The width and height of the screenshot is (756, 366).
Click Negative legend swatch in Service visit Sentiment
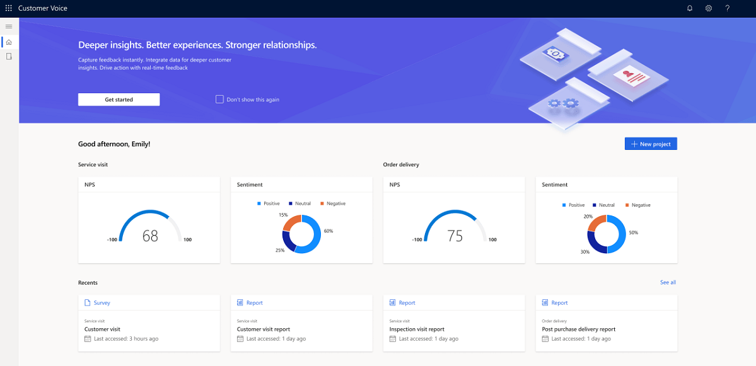click(322, 203)
